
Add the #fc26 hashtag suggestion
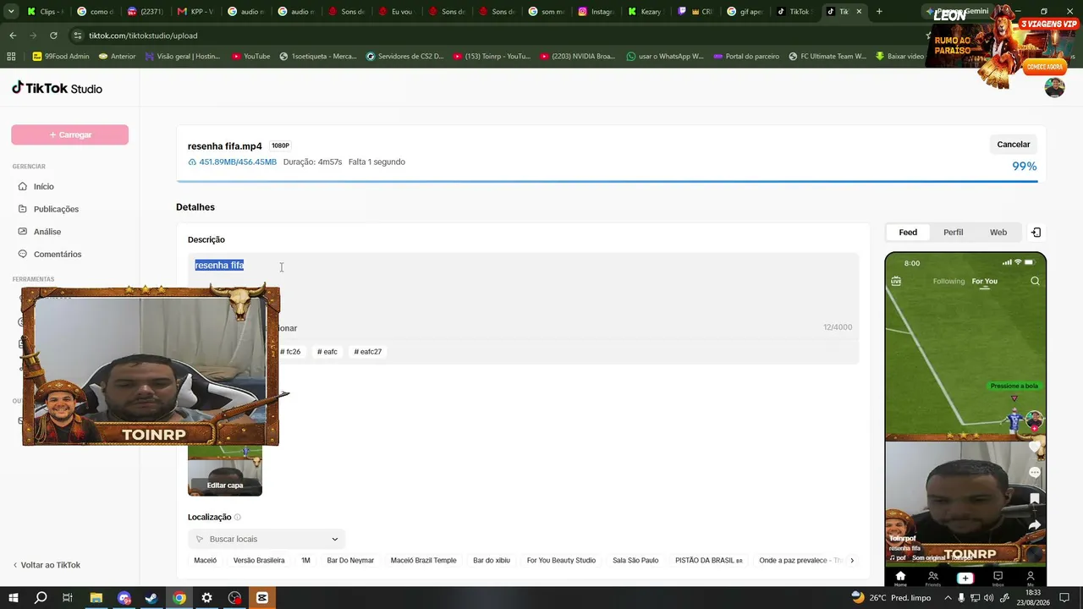[290, 352]
